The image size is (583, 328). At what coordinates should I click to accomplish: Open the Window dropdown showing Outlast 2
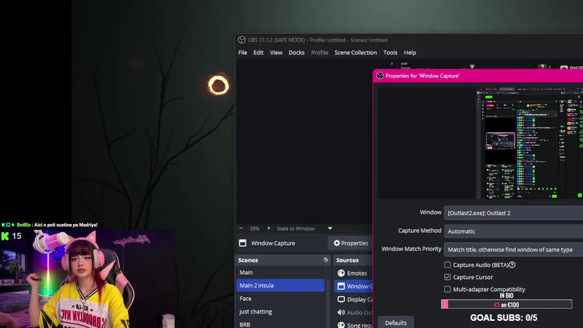(x=513, y=213)
